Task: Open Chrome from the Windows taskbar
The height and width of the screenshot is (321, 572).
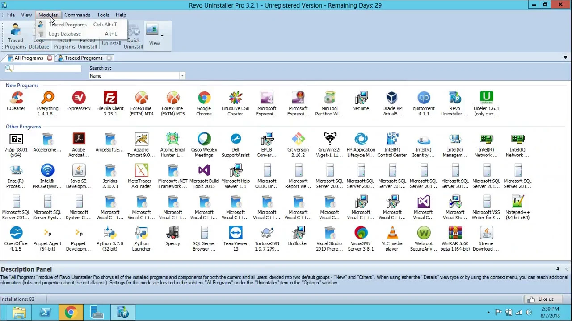Action: click(70, 313)
